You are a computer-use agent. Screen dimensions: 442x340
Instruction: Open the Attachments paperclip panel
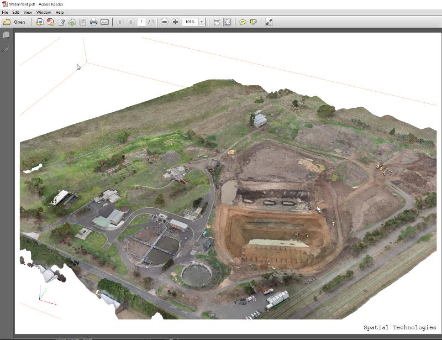tap(6, 48)
